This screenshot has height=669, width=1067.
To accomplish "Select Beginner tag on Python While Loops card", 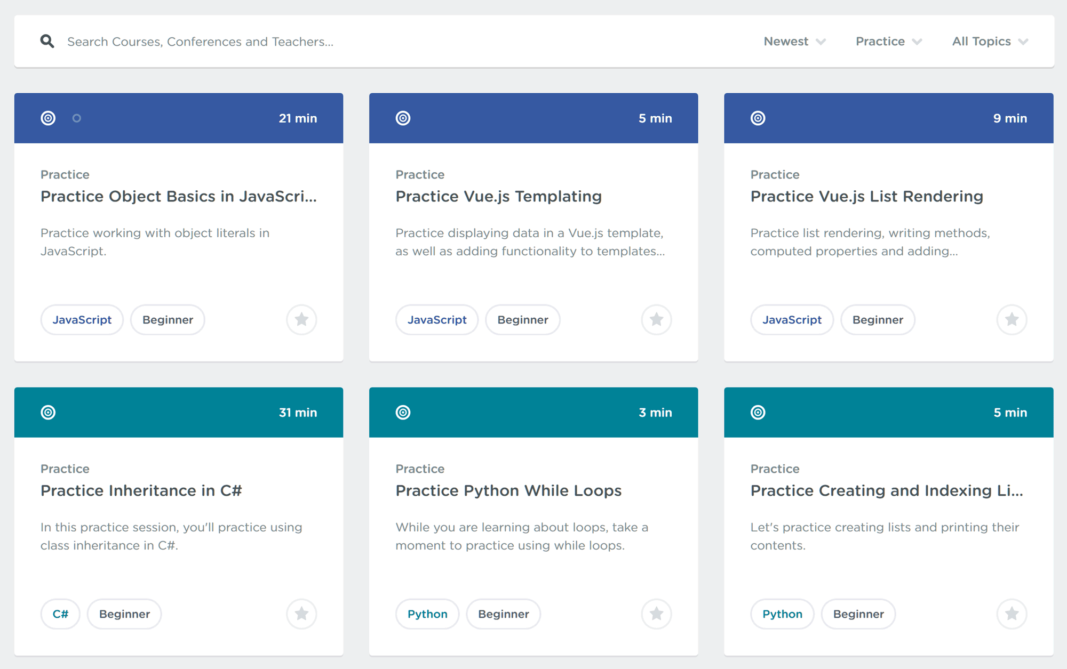I will click(x=504, y=614).
